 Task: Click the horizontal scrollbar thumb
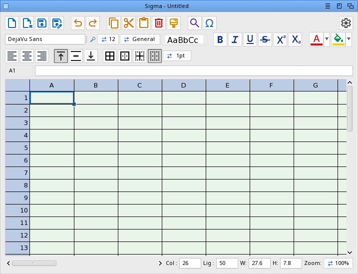[x=34, y=263]
